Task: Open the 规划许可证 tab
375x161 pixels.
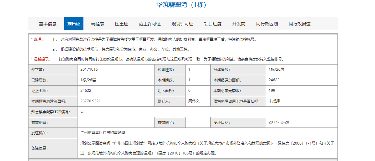Action: tap(182, 24)
